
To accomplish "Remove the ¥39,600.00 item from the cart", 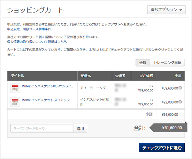I will (x=180, y=88).
